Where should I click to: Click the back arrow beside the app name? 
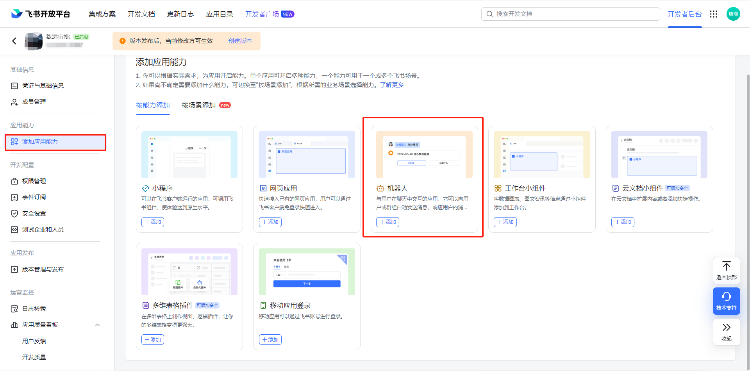[14, 41]
